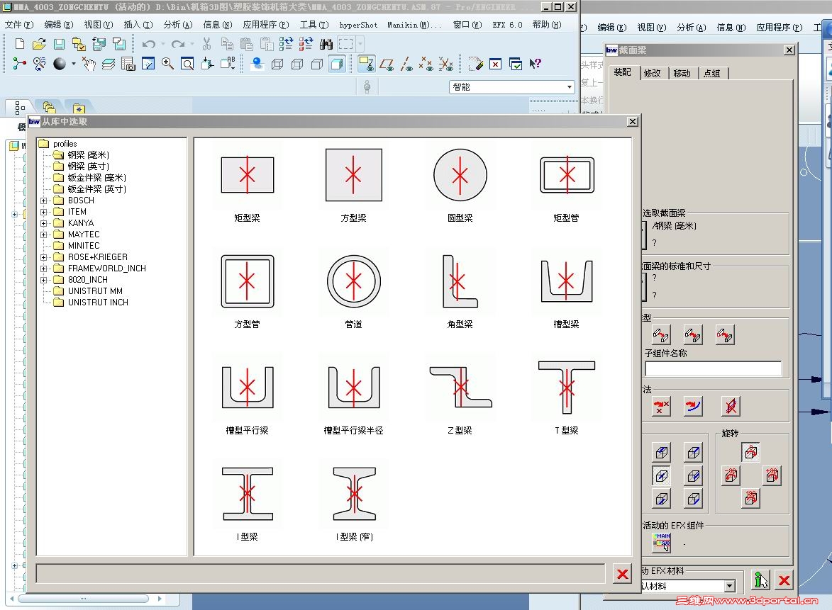Toggle datum planes display
The height and width of the screenshot is (610, 832).
pyautogui.click(x=387, y=64)
